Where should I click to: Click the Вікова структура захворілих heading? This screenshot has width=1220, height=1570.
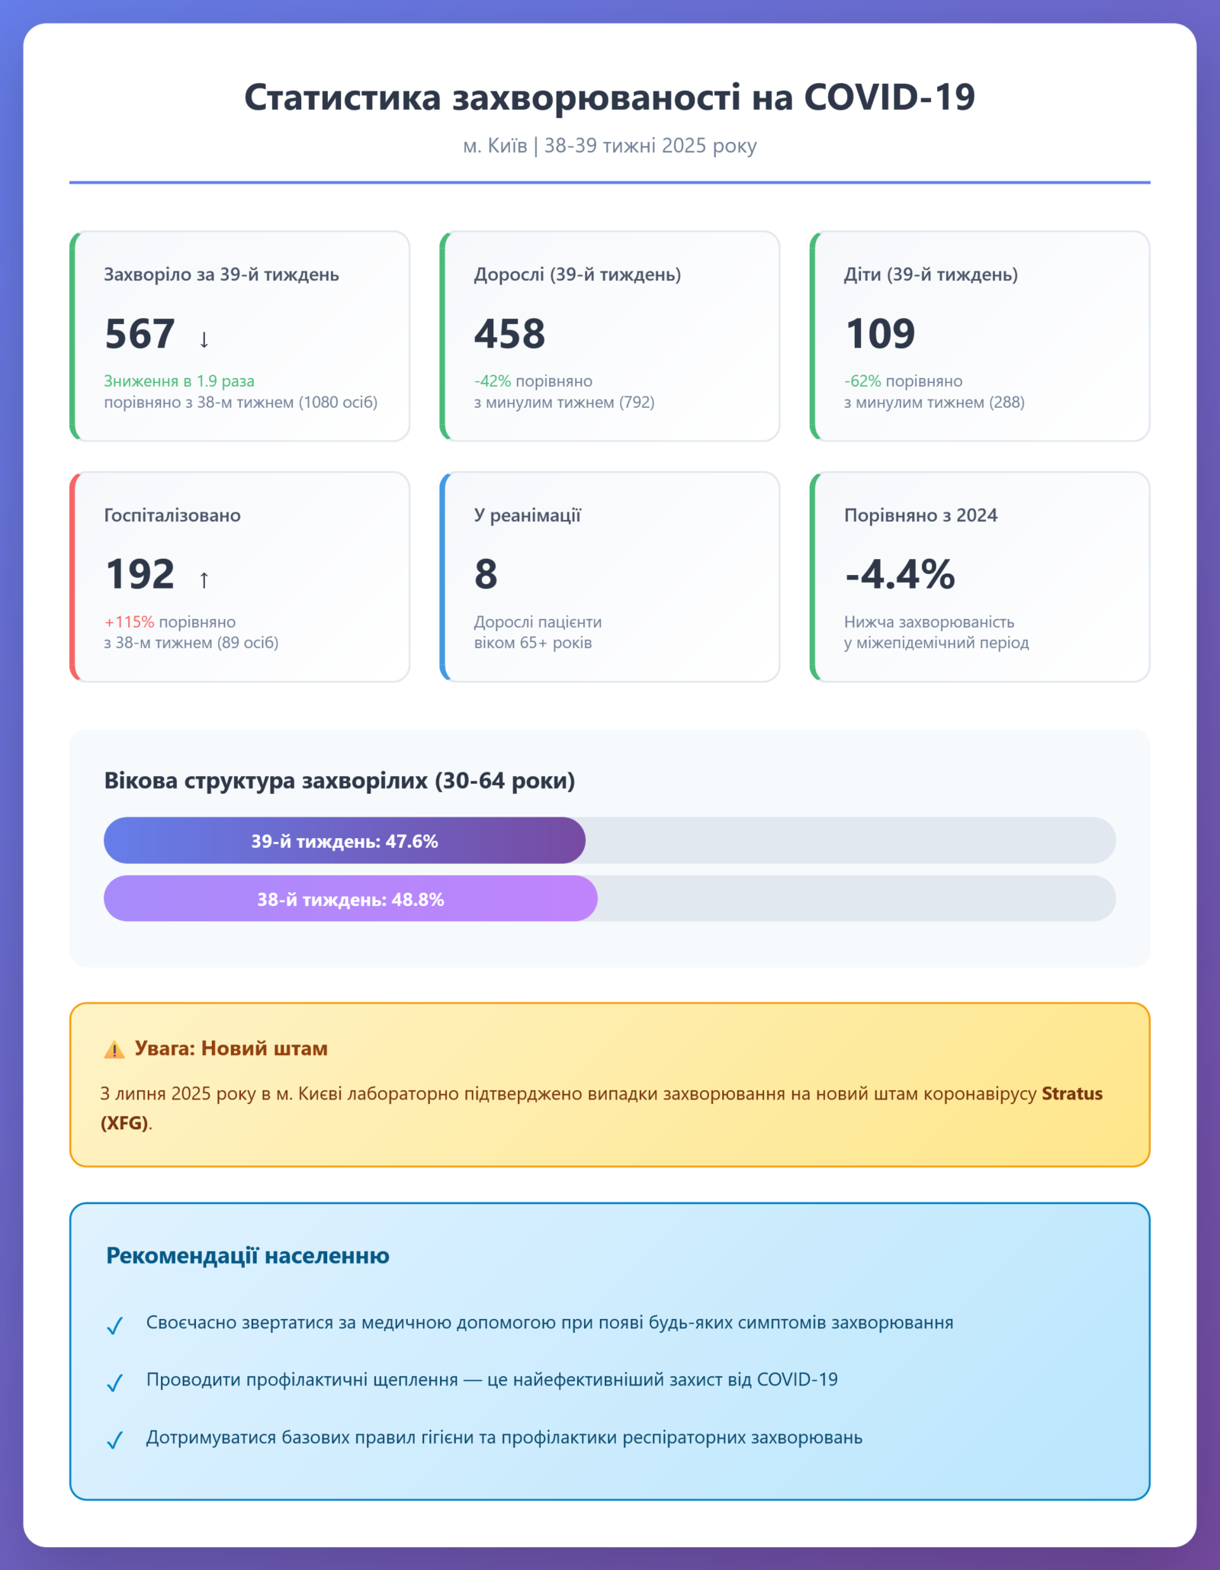(x=339, y=781)
